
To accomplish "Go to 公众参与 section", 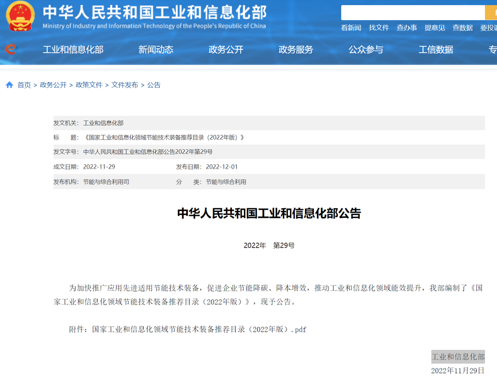I will pos(366,50).
